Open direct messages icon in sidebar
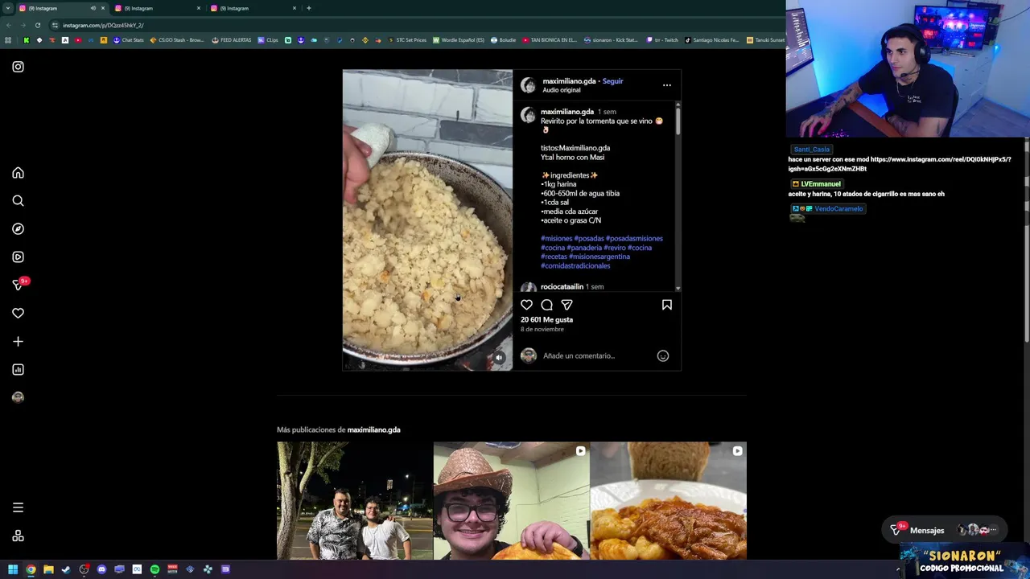Image resolution: width=1030 pixels, height=579 pixels. [18, 285]
